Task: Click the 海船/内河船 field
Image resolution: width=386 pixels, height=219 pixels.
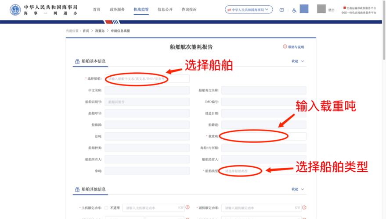Action: pos(263,148)
